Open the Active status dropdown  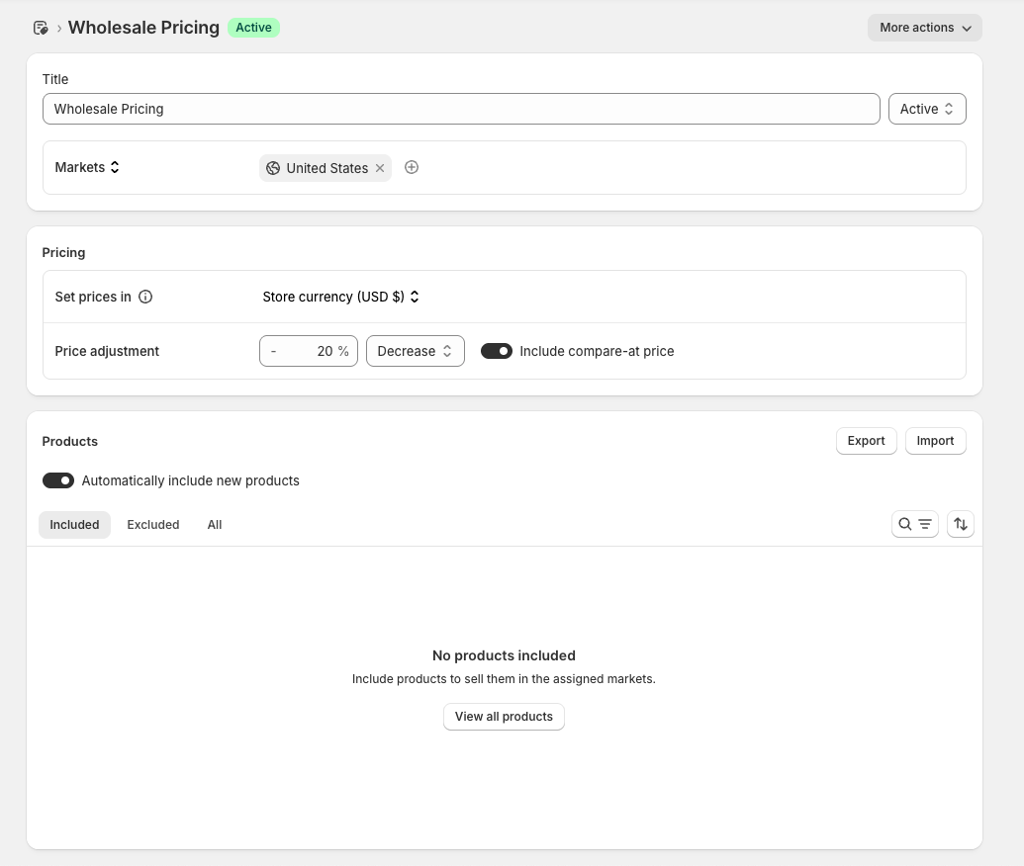pyautogui.click(x=926, y=109)
